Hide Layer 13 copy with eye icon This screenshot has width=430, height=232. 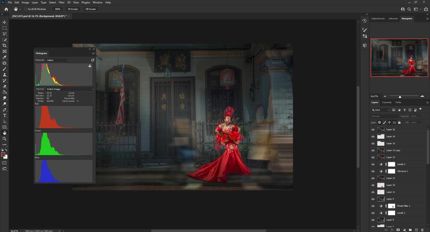click(373, 150)
